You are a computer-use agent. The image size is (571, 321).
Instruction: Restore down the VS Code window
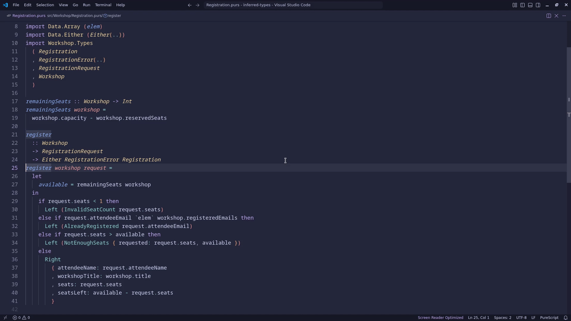557,5
